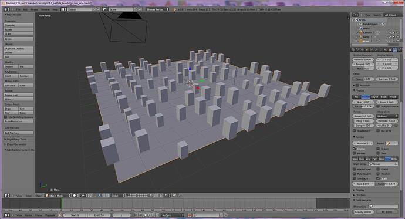Screen dimensions: 405x219
Task: Expand the Children panel
Action: [x=354, y=195]
